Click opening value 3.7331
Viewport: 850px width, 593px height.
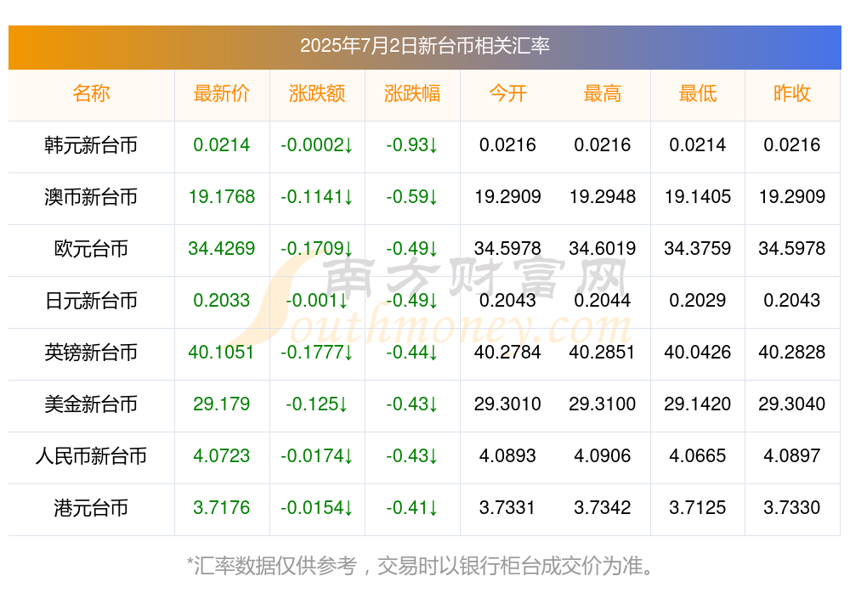[507, 508]
